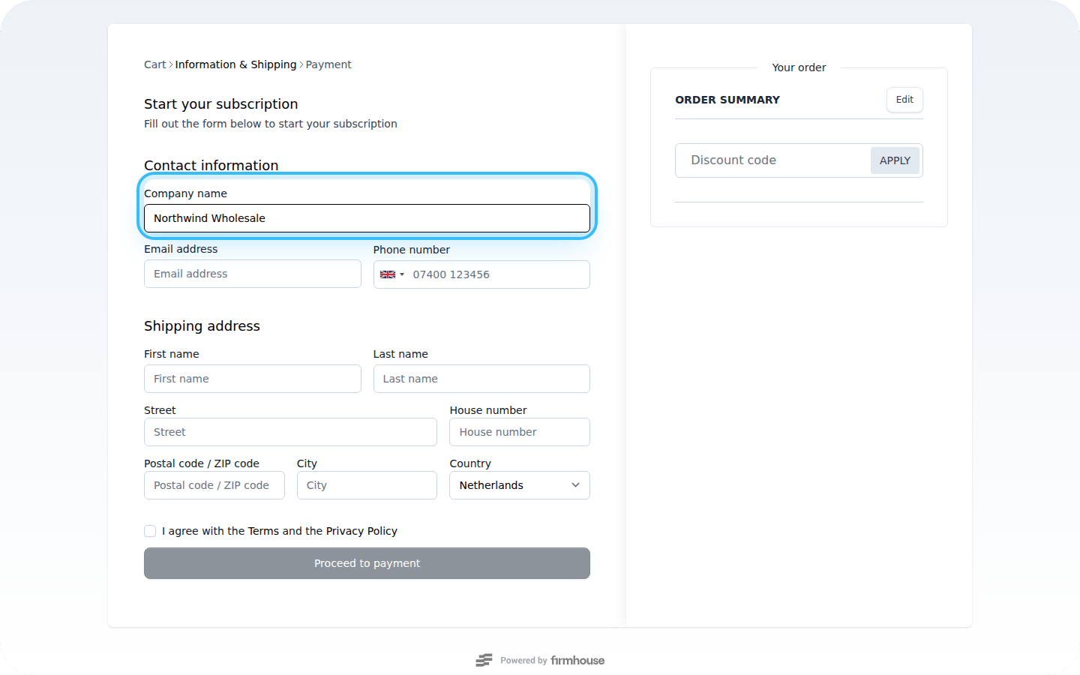Select the Information & Shipping breadcrumb
1080x675 pixels.
pyautogui.click(x=235, y=64)
